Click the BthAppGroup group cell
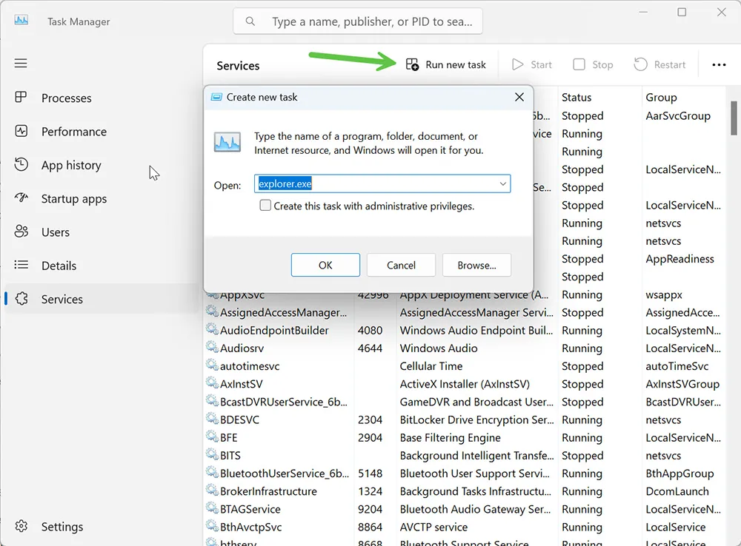Viewport: 741px width, 546px height. coord(679,473)
